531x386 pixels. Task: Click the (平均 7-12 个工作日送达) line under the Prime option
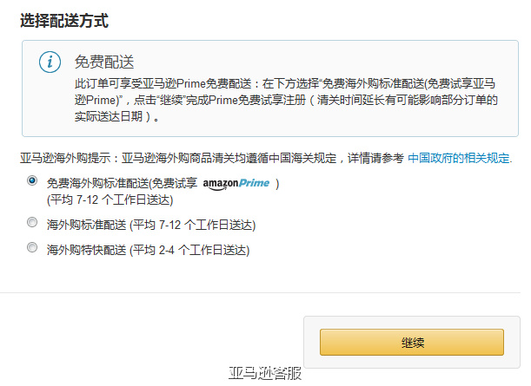tap(110, 200)
